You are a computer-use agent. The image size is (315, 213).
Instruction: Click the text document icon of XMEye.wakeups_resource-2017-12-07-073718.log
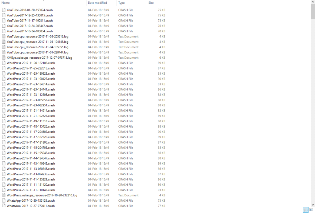pyautogui.click(x=4, y=57)
